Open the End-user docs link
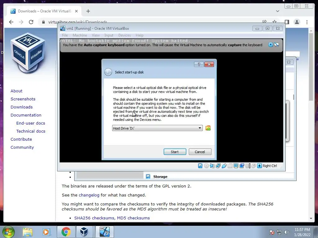The image size is (318, 238). (31, 123)
